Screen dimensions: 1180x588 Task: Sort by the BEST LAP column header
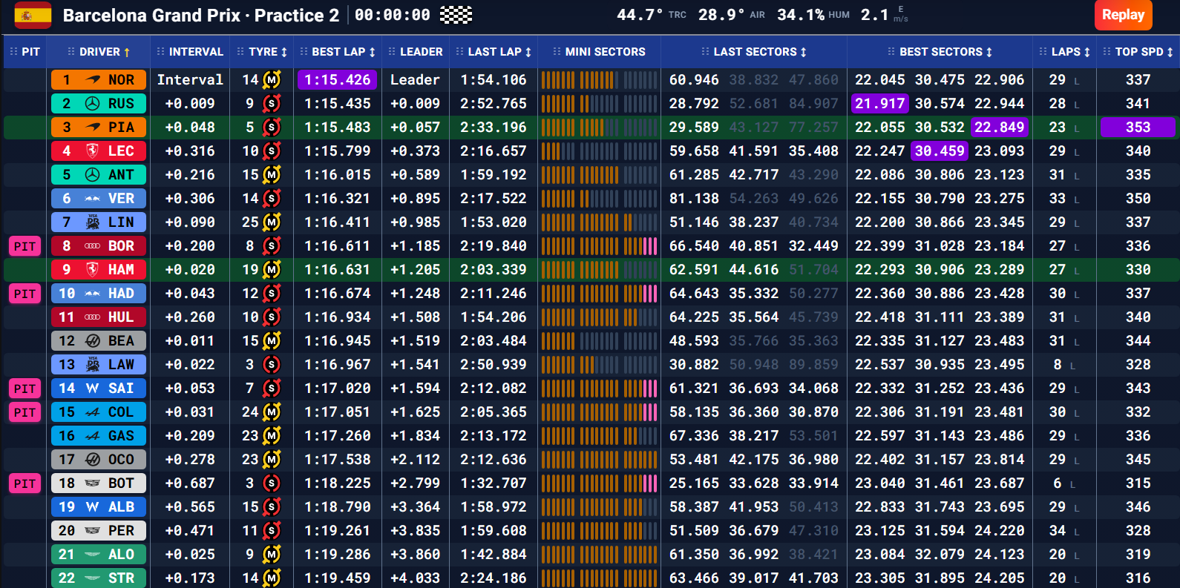[x=338, y=52]
